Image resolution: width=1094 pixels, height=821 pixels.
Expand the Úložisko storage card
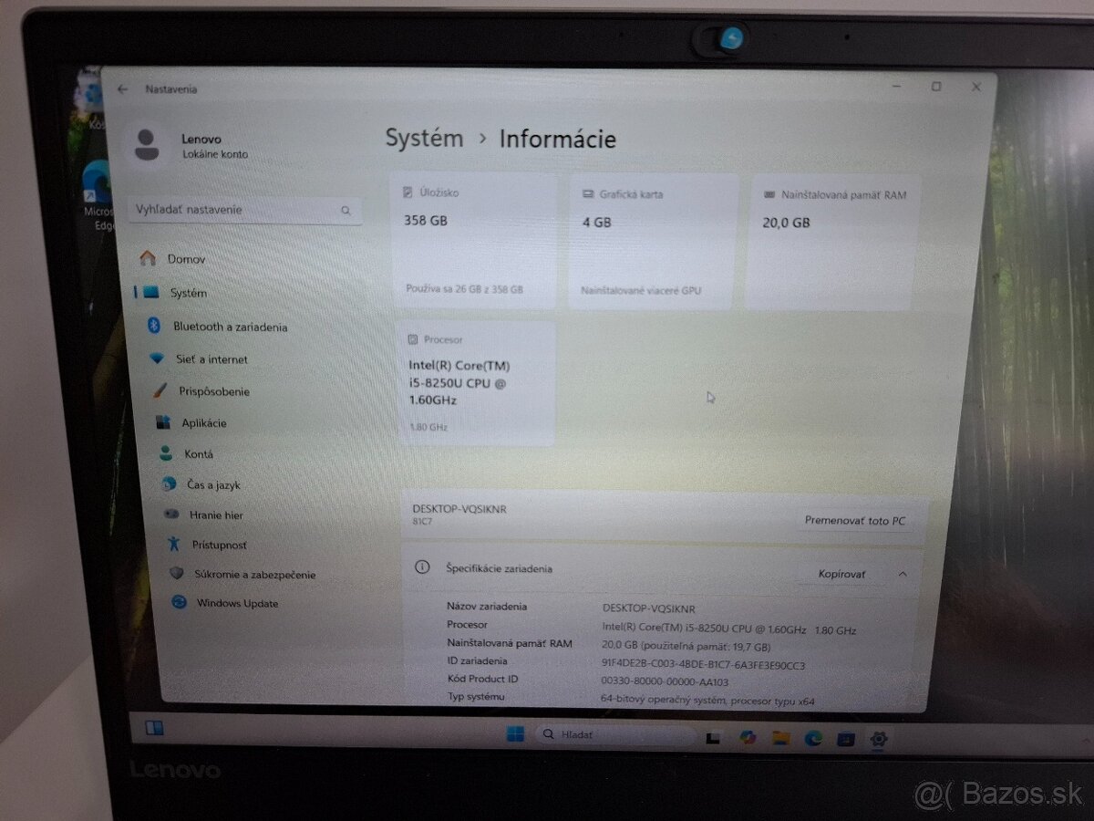pyautogui.click(x=474, y=239)
